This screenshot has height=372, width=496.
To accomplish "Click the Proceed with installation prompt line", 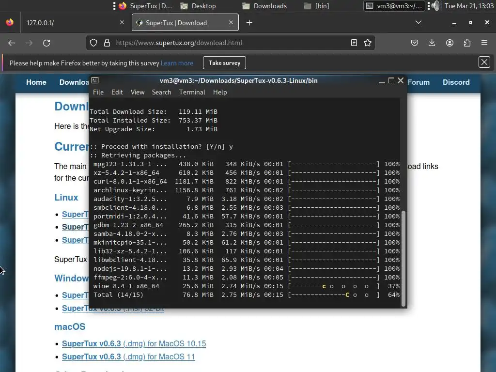I will [161, 146].
